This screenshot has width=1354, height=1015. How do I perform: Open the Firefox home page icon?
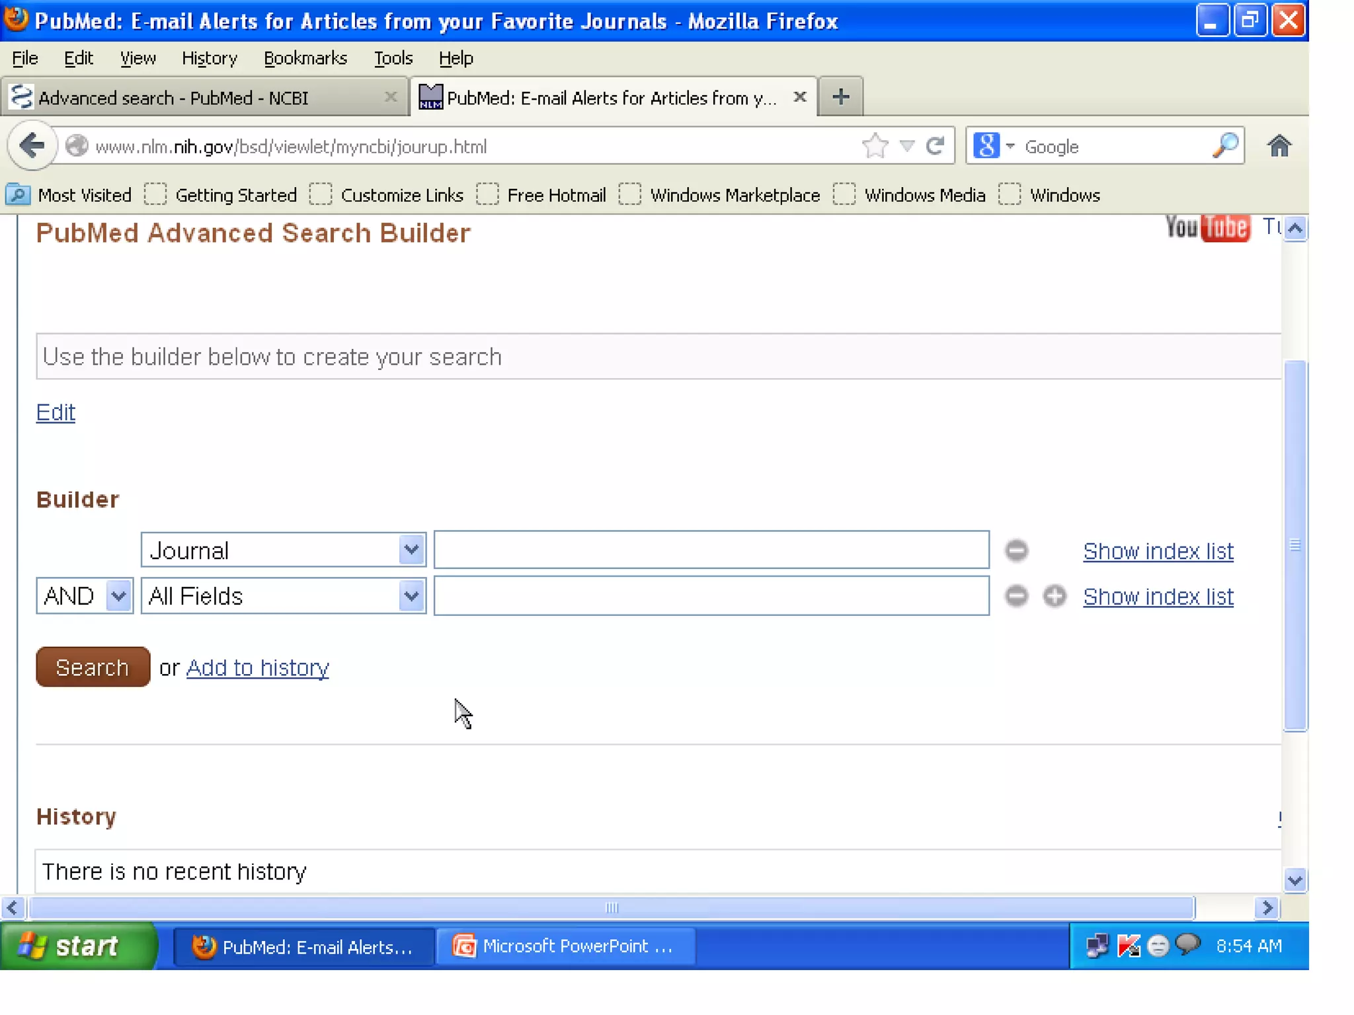pos(1279,145)
